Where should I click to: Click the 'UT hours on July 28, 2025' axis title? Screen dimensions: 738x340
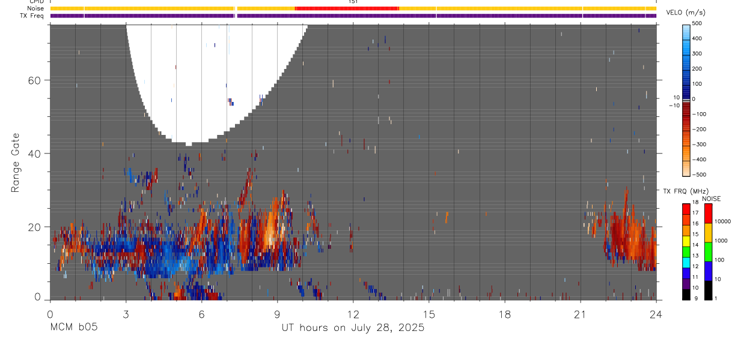click(353, 327)
